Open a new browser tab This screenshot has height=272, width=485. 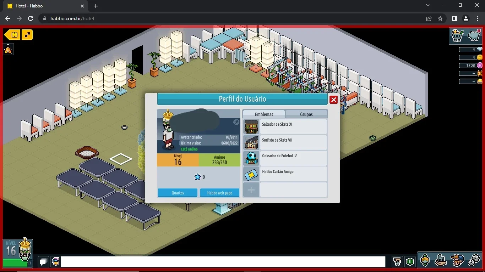tap(96, 6)
